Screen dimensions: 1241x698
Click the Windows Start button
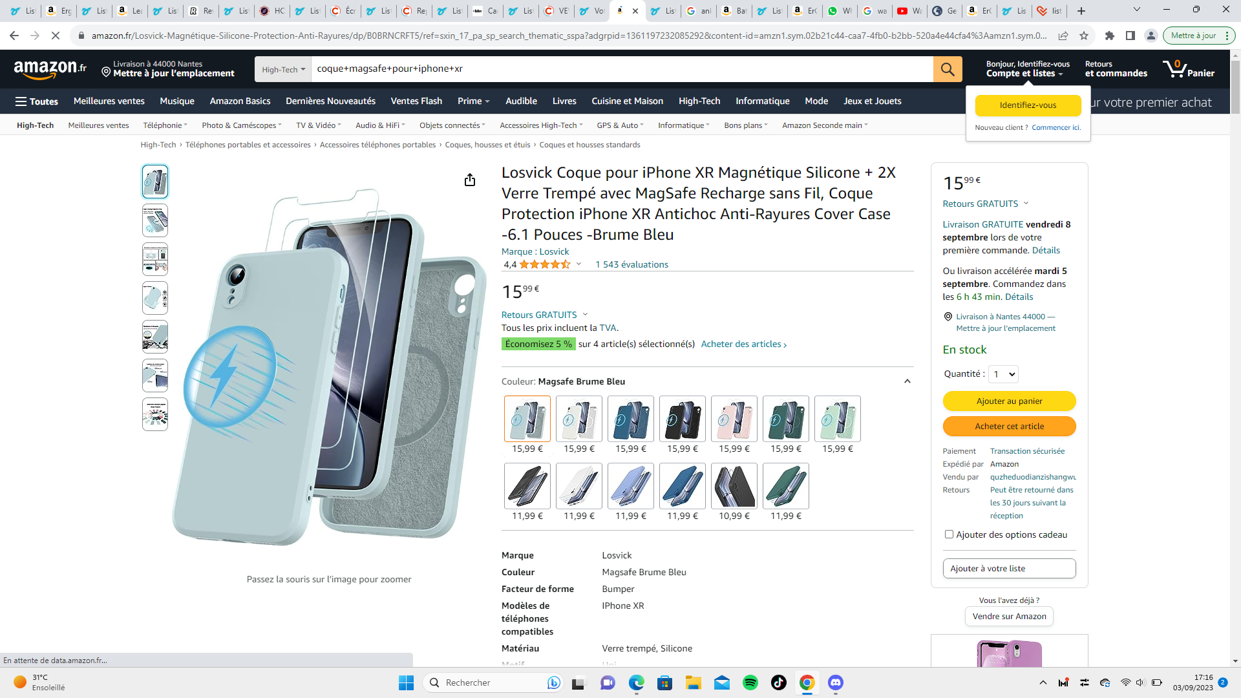[x=407, y=682]
